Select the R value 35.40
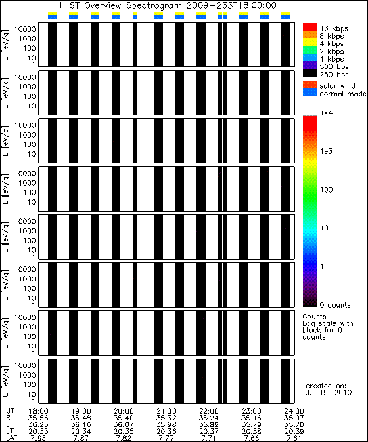The image size is (368, 442). click(124, 418)
